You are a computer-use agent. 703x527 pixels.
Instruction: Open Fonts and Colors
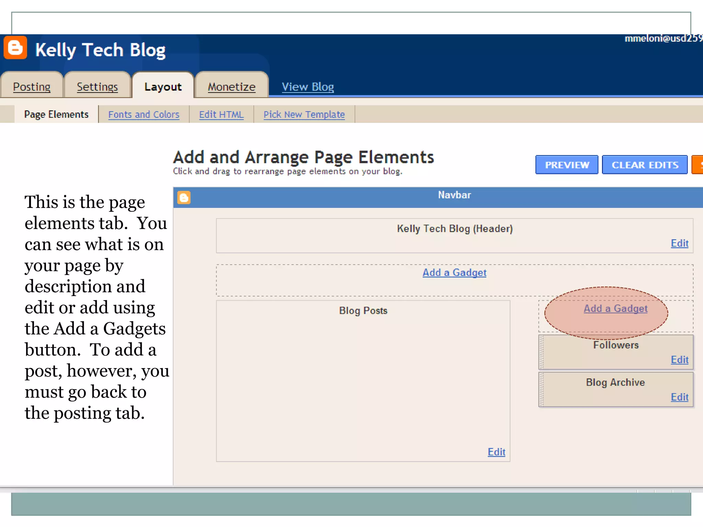pyautogui.click(x=144, y=114)
